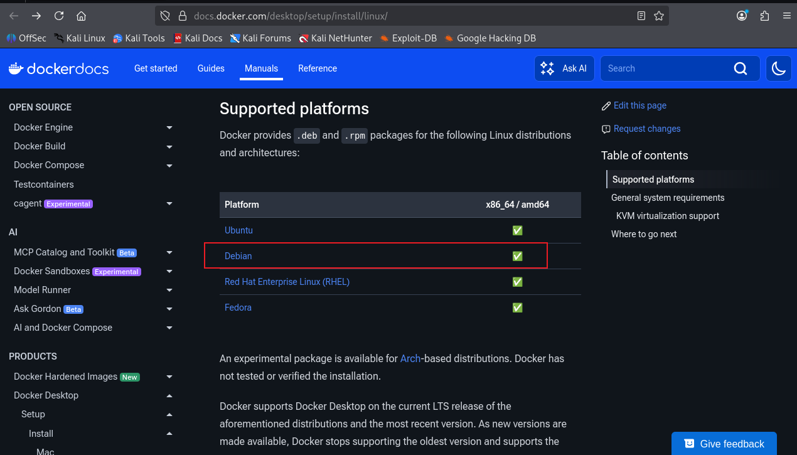Collapse the Docker Desktop sidebar section
Viewport: 797px width, 455px height.
point(169,395)
